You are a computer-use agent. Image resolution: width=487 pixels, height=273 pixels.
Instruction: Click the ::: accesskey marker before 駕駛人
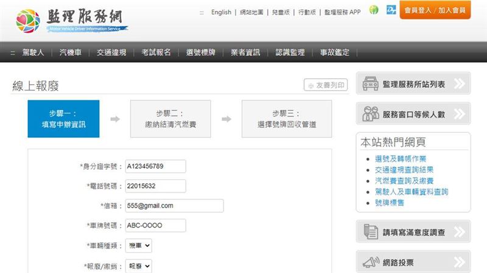point(13,53)
